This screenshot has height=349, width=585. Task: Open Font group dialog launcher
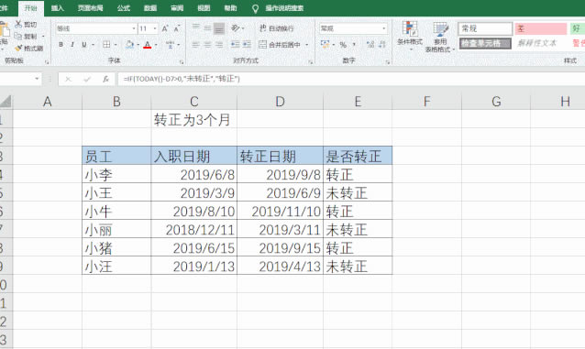182,62
